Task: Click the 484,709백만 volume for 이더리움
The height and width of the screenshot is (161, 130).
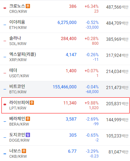Action: [117, 23]
